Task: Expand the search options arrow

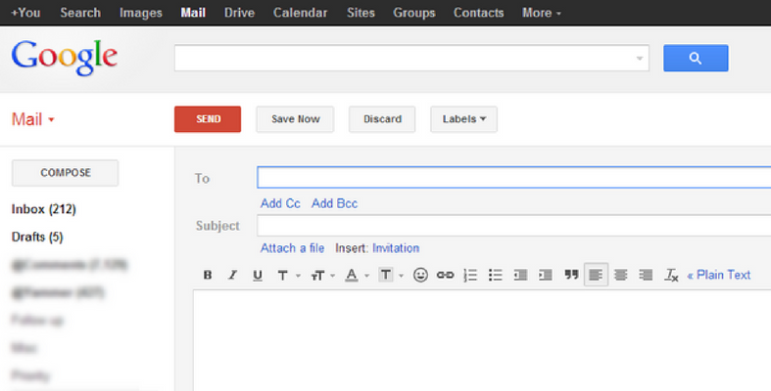Action: tap(639, 59)
